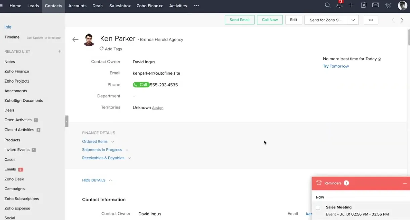Click the green Call phone badge
The height and width of the screenshot is (220, 410).
(x=141, y=85)
